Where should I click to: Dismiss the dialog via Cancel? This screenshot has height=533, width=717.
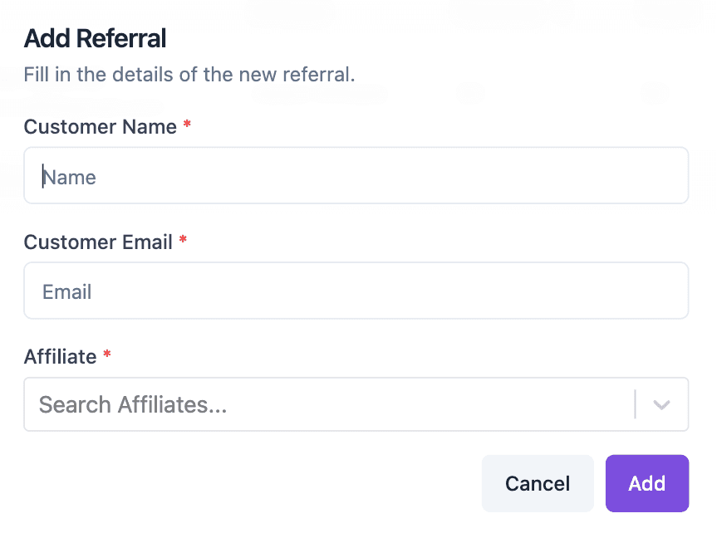coord(538,483)
